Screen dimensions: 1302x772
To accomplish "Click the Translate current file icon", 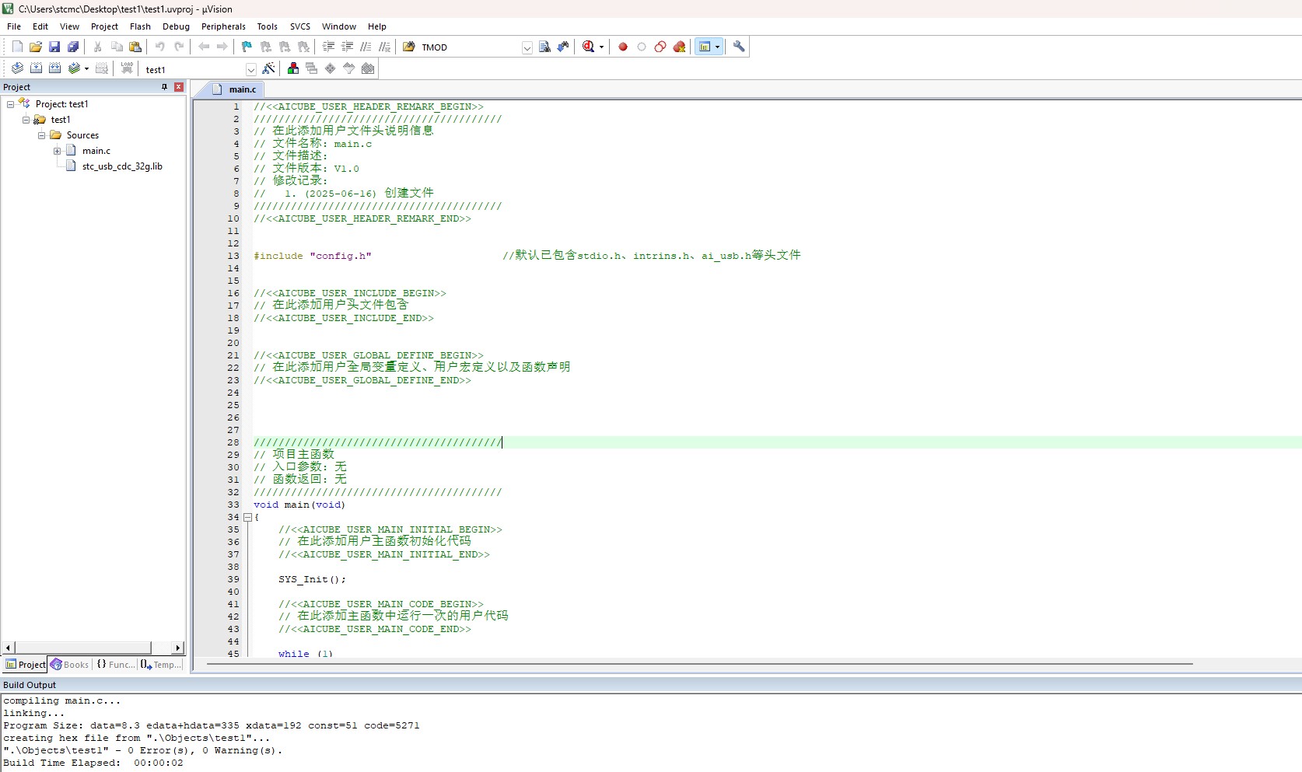I will 17,68.
